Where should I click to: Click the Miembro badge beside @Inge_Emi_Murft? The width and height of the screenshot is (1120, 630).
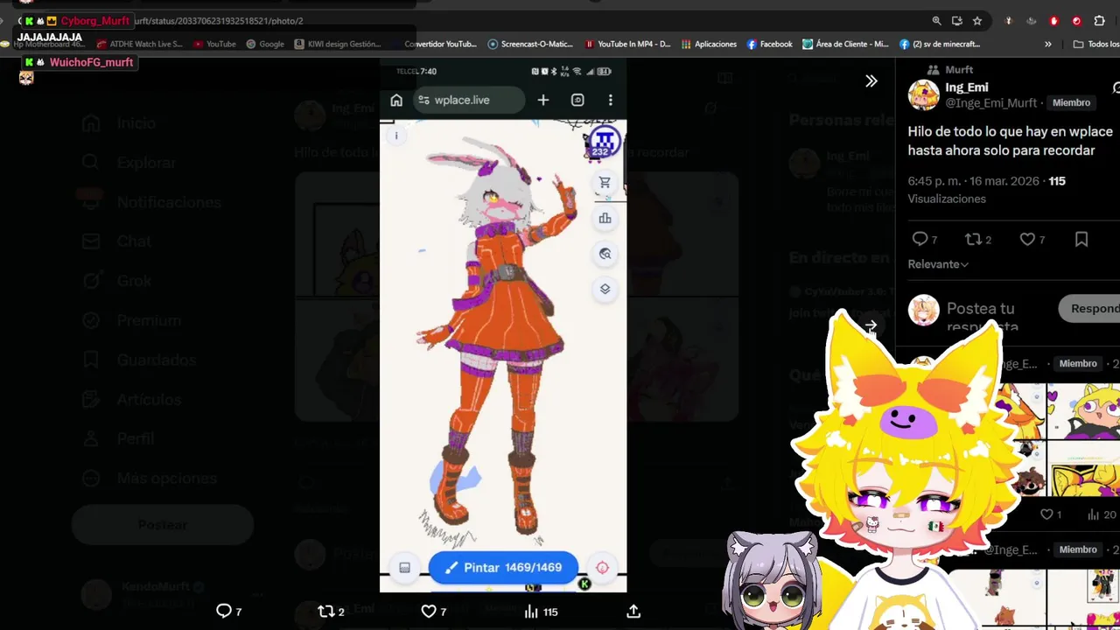pos(1071,102)
